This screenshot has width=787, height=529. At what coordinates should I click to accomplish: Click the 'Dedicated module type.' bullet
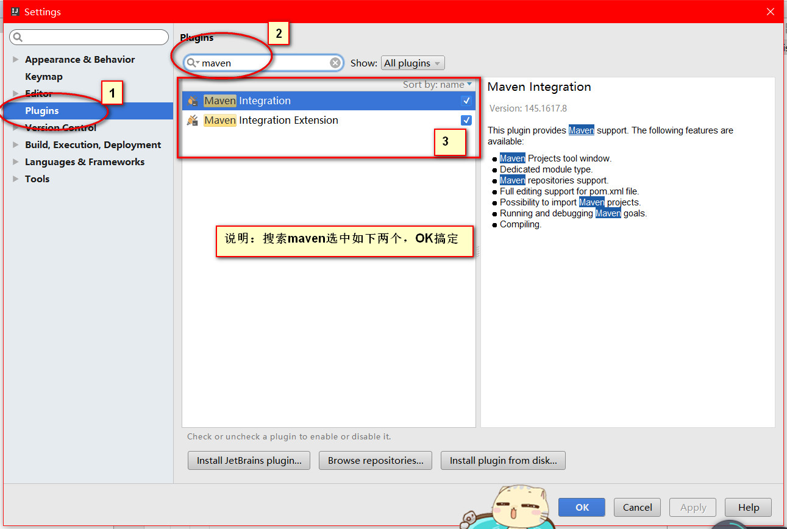click(546, 169)
